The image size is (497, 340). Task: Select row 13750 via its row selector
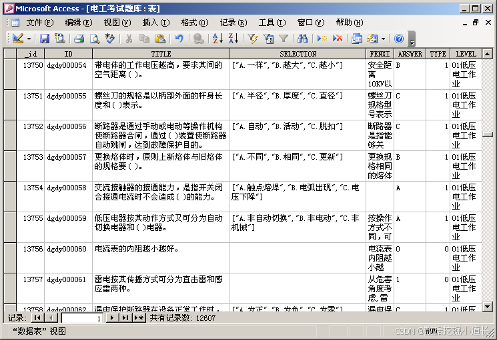click(10, 75)
